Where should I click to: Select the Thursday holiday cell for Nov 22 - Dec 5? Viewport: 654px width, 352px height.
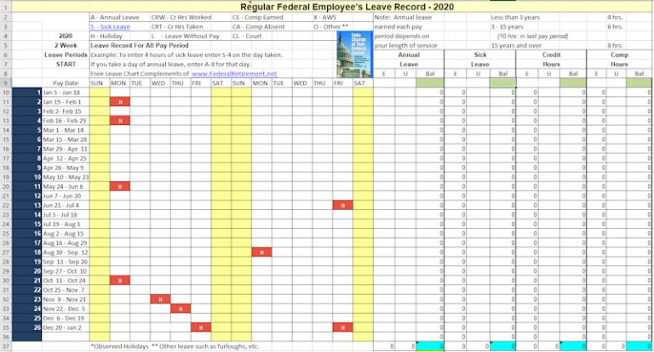click(x=180, y=308)
